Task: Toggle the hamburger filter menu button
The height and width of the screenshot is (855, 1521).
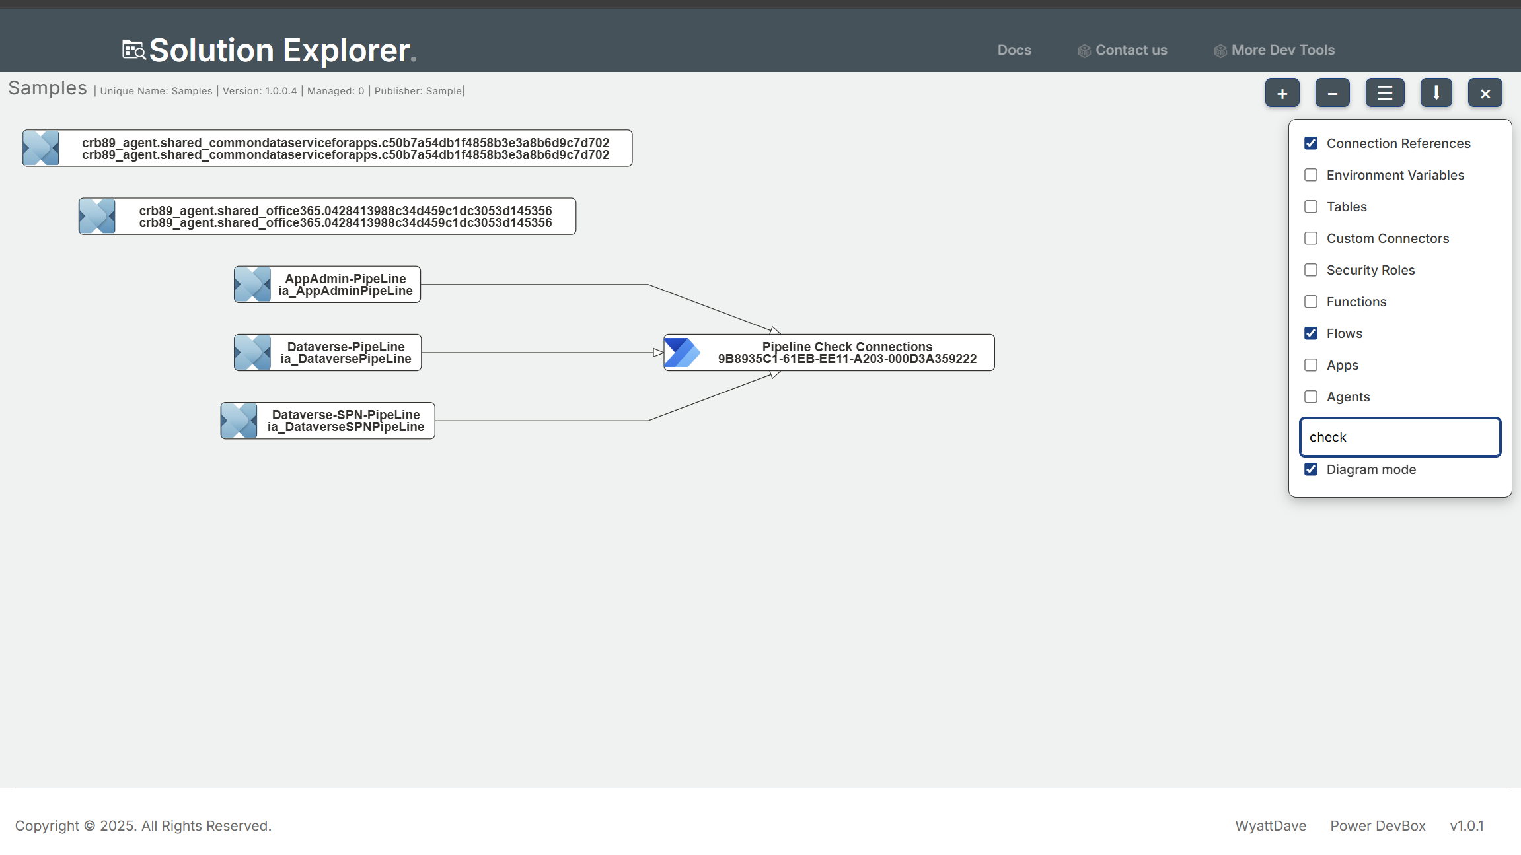Action: (1384, 93)
